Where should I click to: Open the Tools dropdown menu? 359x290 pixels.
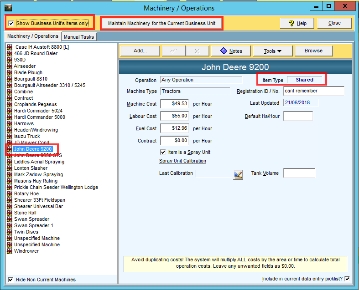(272, 51)
